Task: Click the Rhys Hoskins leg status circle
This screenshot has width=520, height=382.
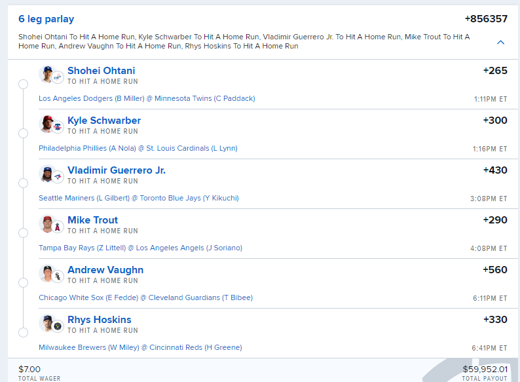Action: pos(23,333)
